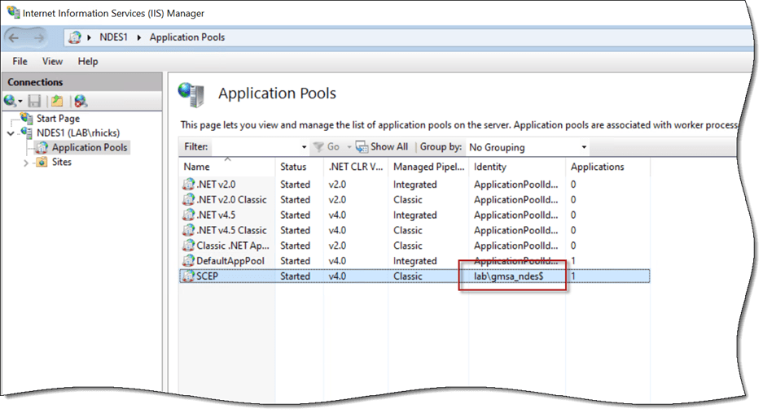Click the Show All icon

(362, 146)
